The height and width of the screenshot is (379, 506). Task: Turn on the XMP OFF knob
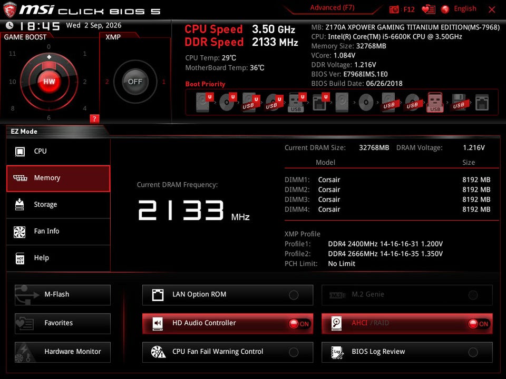[135, 82]
